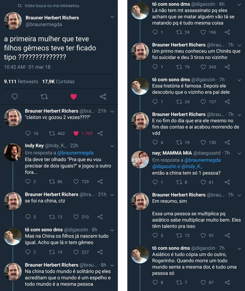Retweet the "Um primo meu conheceu" tweet
Screen dimensions: 245x291
click(x=179, y=67)
